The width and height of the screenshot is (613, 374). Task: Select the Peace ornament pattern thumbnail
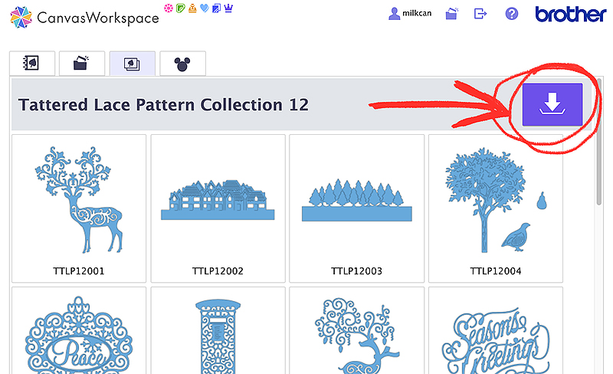click(x=79, y=331)
